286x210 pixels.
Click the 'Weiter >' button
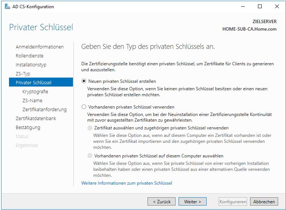193,201
